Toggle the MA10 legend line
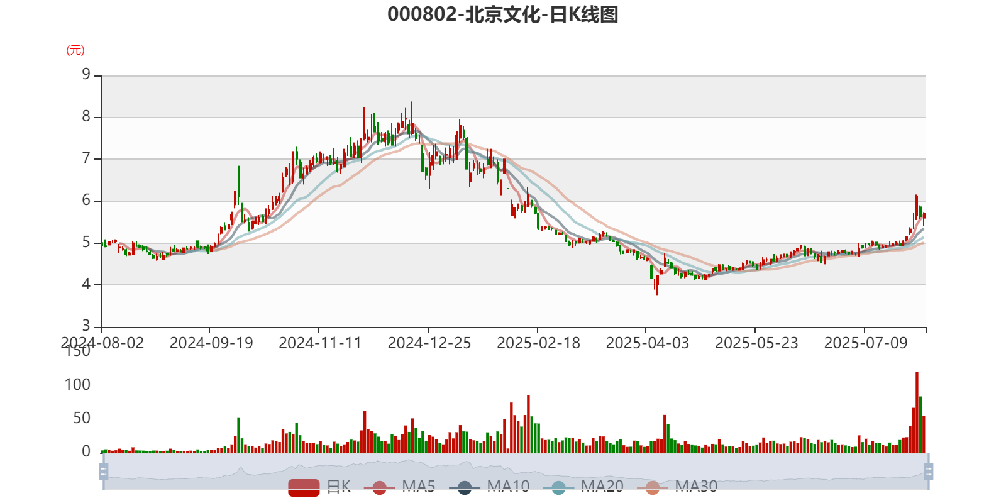This screenshot has height=503, width=1006. 489,487
